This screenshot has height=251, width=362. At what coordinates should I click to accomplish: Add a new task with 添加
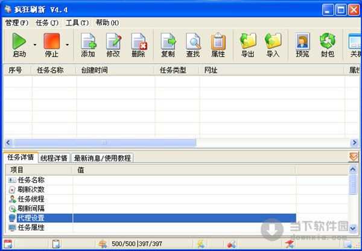tap(88, 45)
